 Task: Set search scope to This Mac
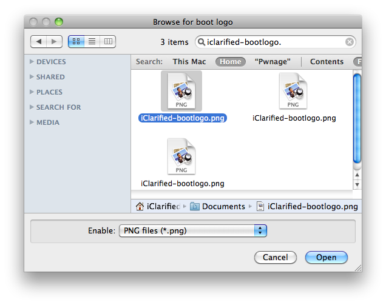coord(189,62)
